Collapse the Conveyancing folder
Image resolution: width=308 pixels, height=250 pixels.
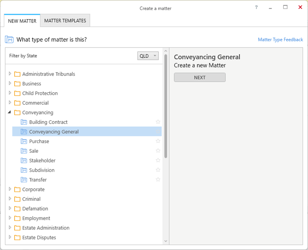click(x=10, y=112)
